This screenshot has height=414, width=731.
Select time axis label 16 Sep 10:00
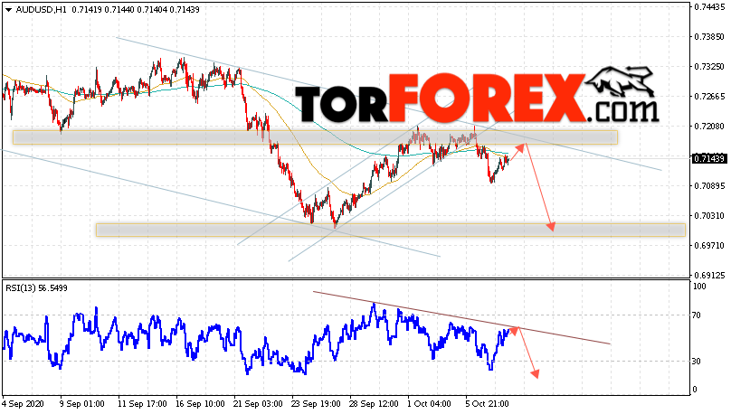200,404
